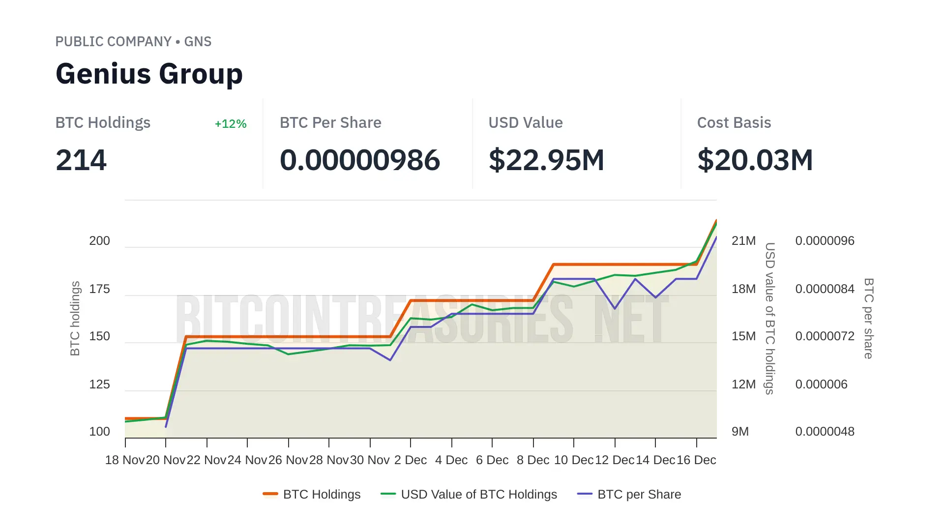The image size is (944, 531).
Task: Click the +12% change badge
Action: [x=231, y=124]
